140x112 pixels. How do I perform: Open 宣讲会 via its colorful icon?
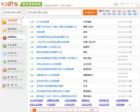point(5,86)
